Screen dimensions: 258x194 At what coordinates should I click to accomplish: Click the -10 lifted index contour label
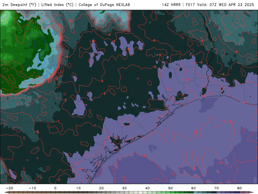(x=92, y=41)
